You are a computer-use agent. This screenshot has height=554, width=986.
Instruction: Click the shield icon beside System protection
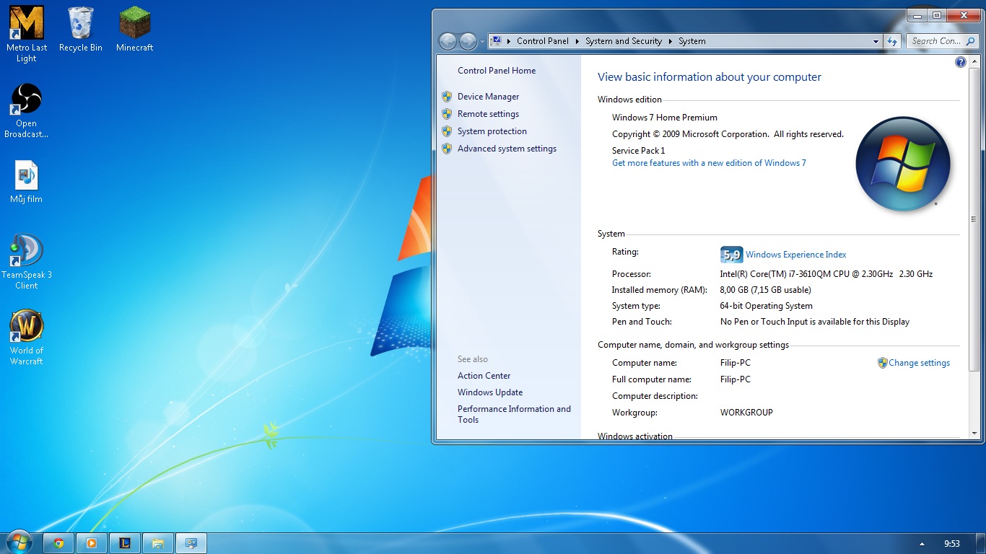point(447,131)
